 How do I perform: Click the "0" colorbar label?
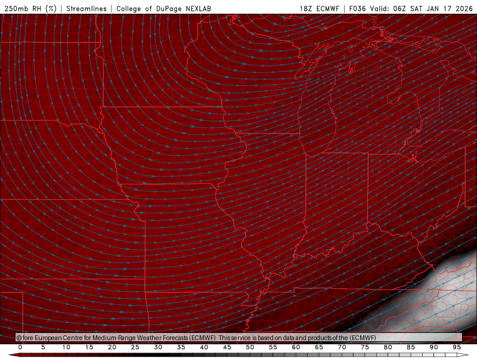pos(20,347)
